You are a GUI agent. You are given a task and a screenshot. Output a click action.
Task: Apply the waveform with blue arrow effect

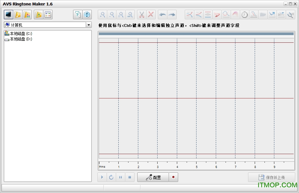pos(281,15)
